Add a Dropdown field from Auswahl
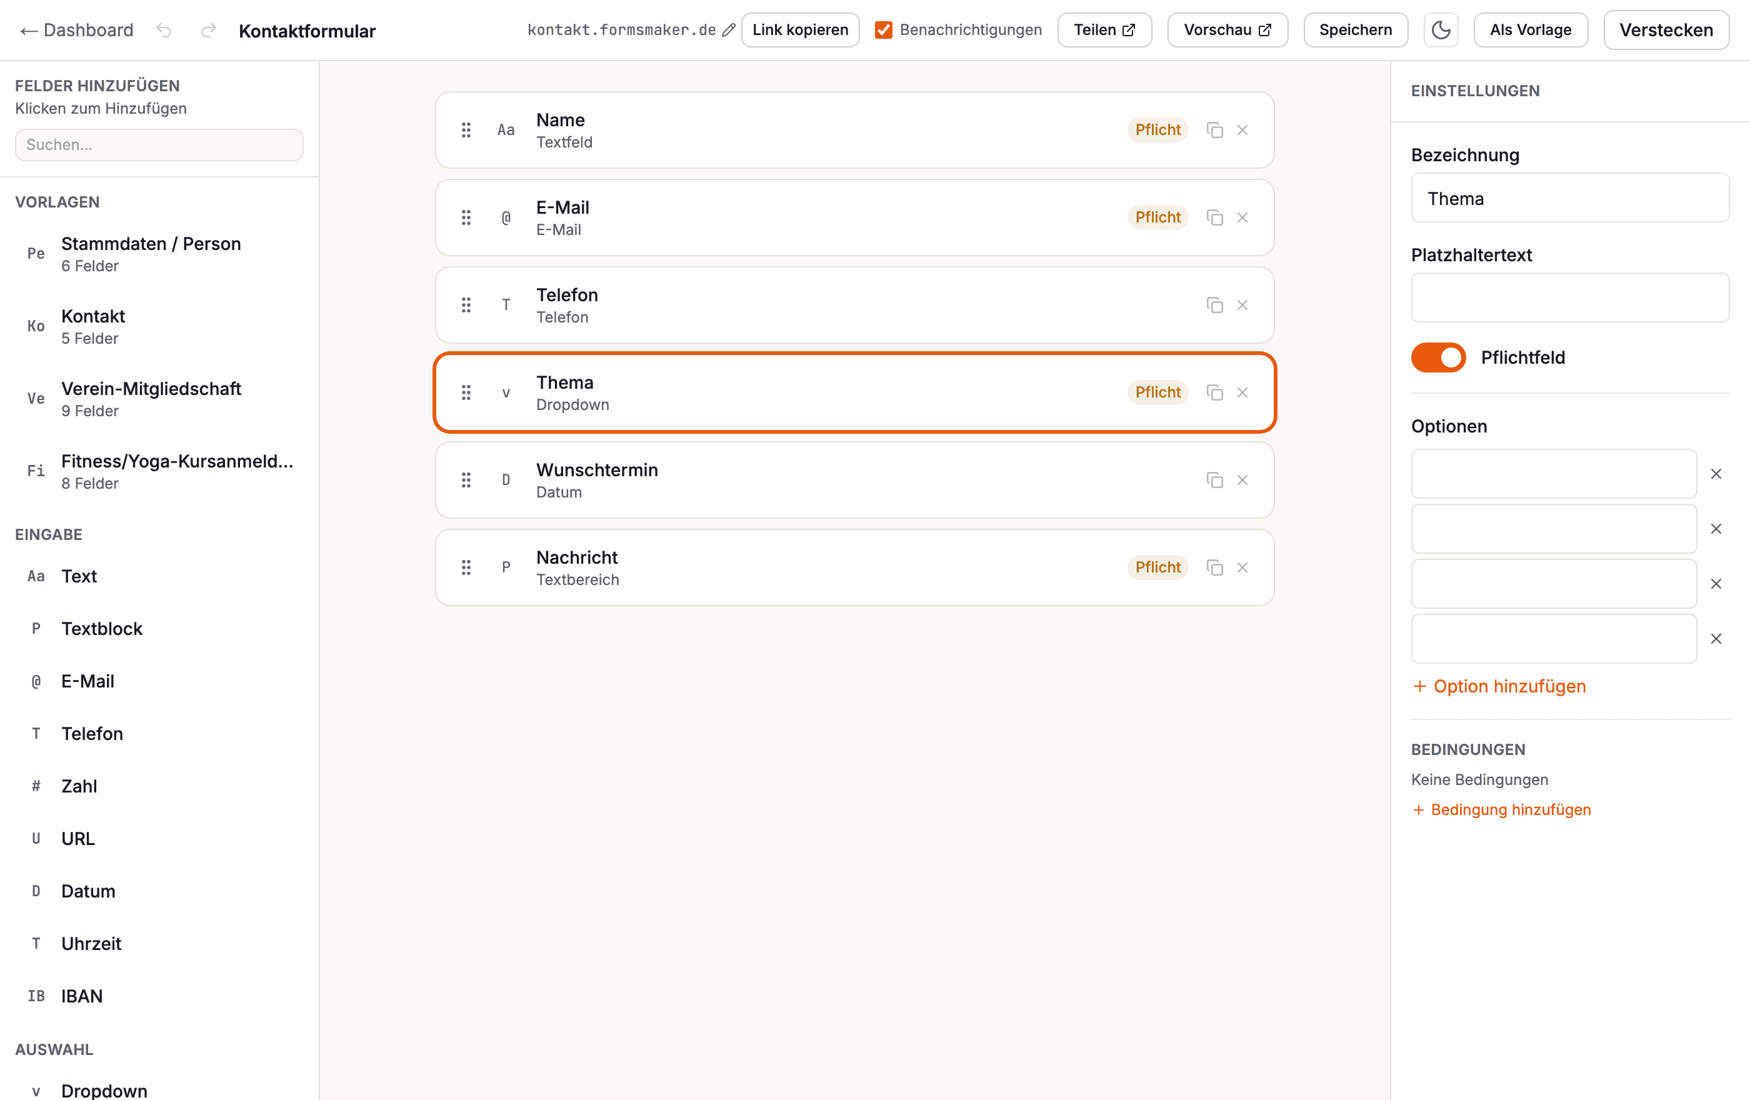Screen dimensions: 1750x1100 tap(159, 1090)
